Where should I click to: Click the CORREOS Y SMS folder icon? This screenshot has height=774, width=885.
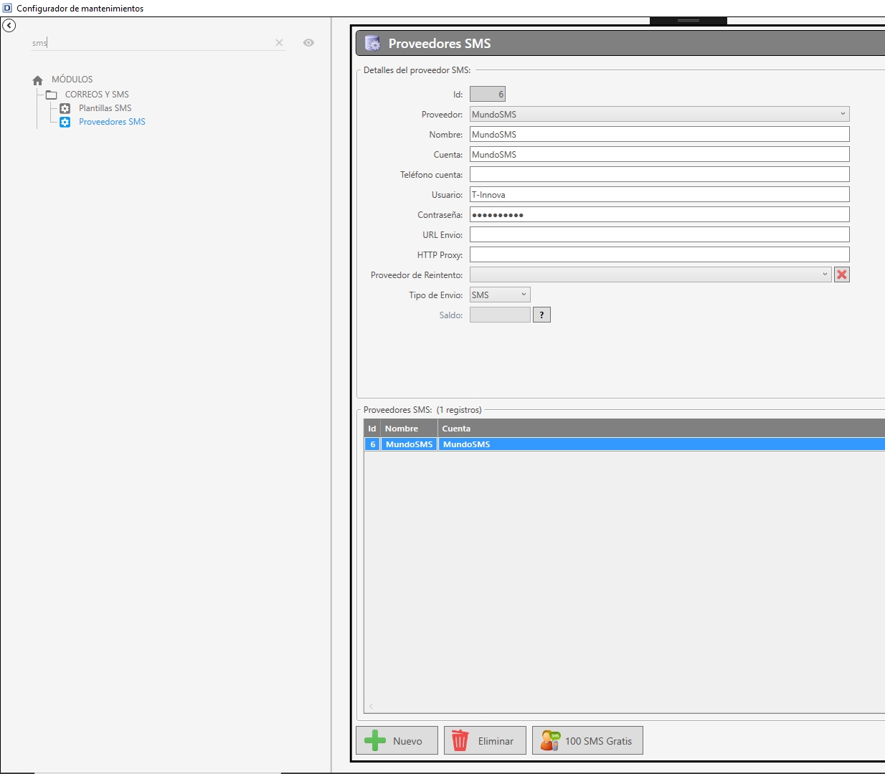52,95
